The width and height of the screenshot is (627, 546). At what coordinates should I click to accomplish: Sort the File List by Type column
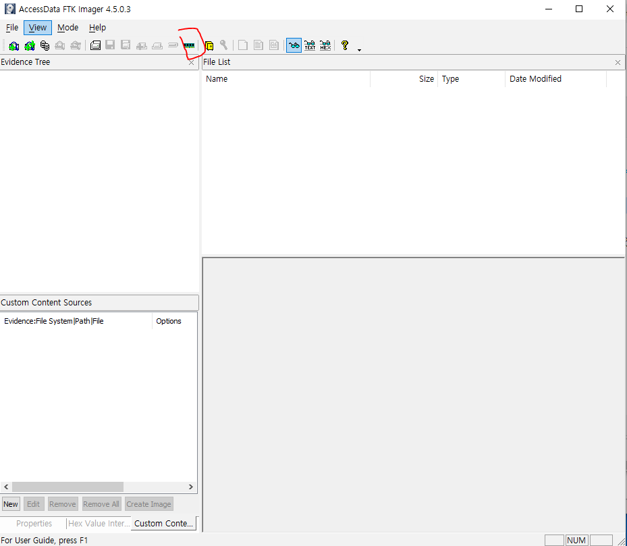coord(472,79)
